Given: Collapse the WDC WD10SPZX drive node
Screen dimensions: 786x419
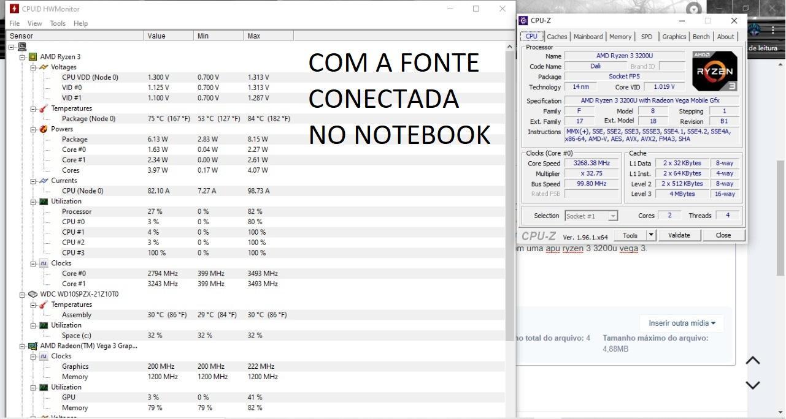Looking at the screenshot, I should 23,294.
